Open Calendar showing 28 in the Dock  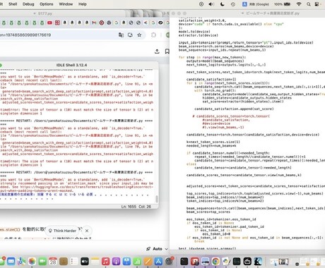click(x=53, y=261)
